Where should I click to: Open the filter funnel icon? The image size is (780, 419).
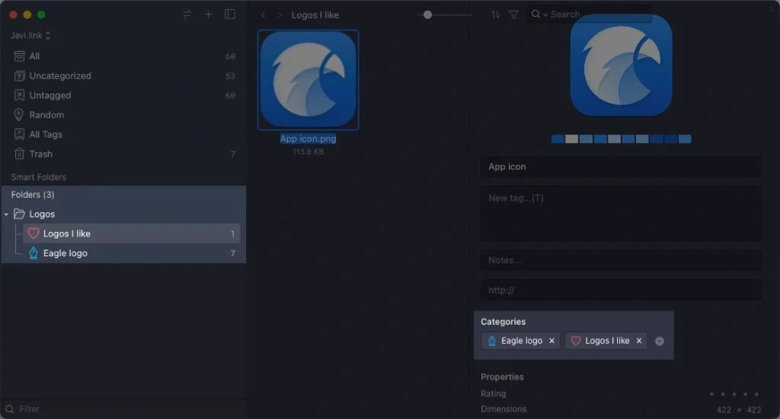click(x=513, y=14)
